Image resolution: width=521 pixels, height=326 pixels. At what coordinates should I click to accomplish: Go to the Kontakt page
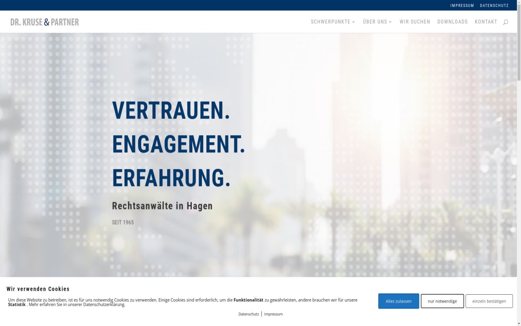(x=486, y=22)
